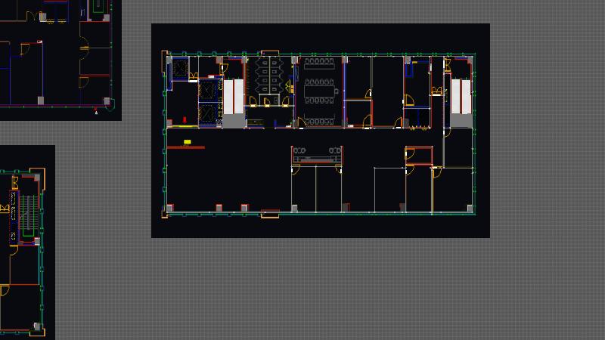Click the gray column at the bottom-right corner
The image size is (605, 340).
pos(470,209)
